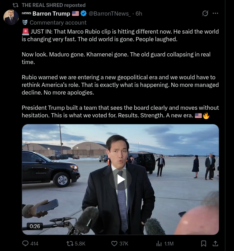This screenshot has width=234, height=251.
Task: Open the author's profile picture
Action: point(11,17)
